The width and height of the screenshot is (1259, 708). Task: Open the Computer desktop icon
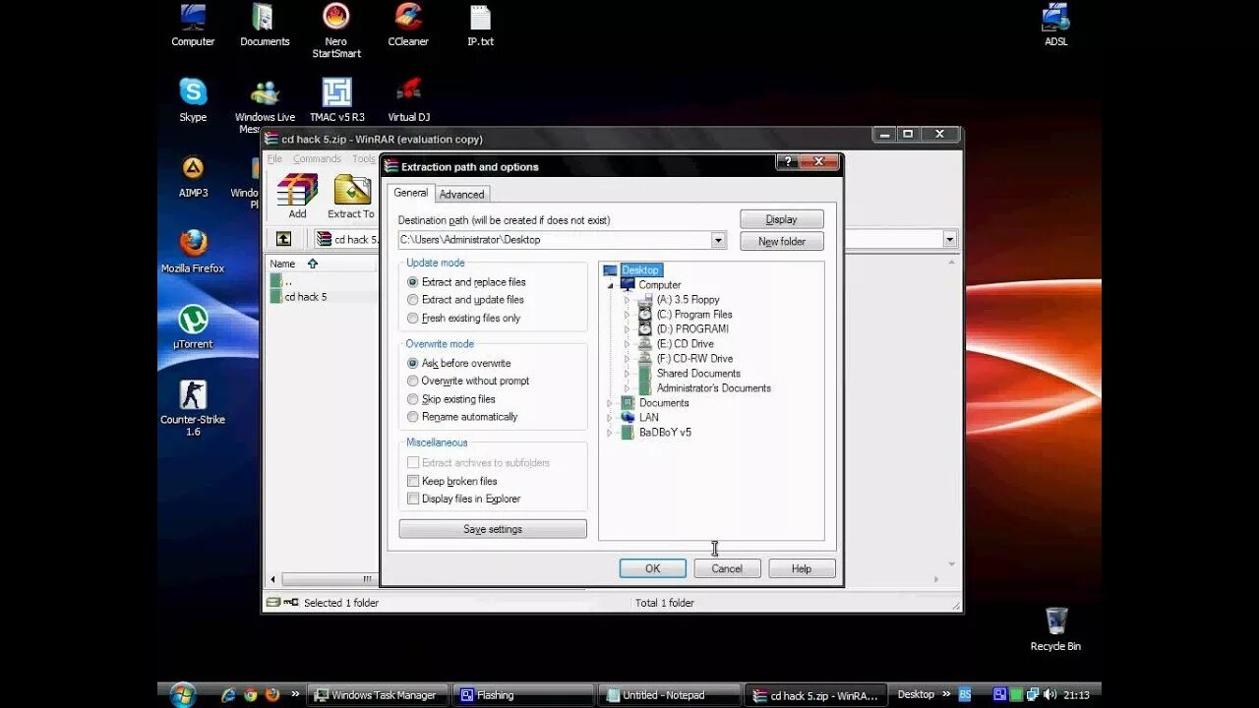point(193,26)
